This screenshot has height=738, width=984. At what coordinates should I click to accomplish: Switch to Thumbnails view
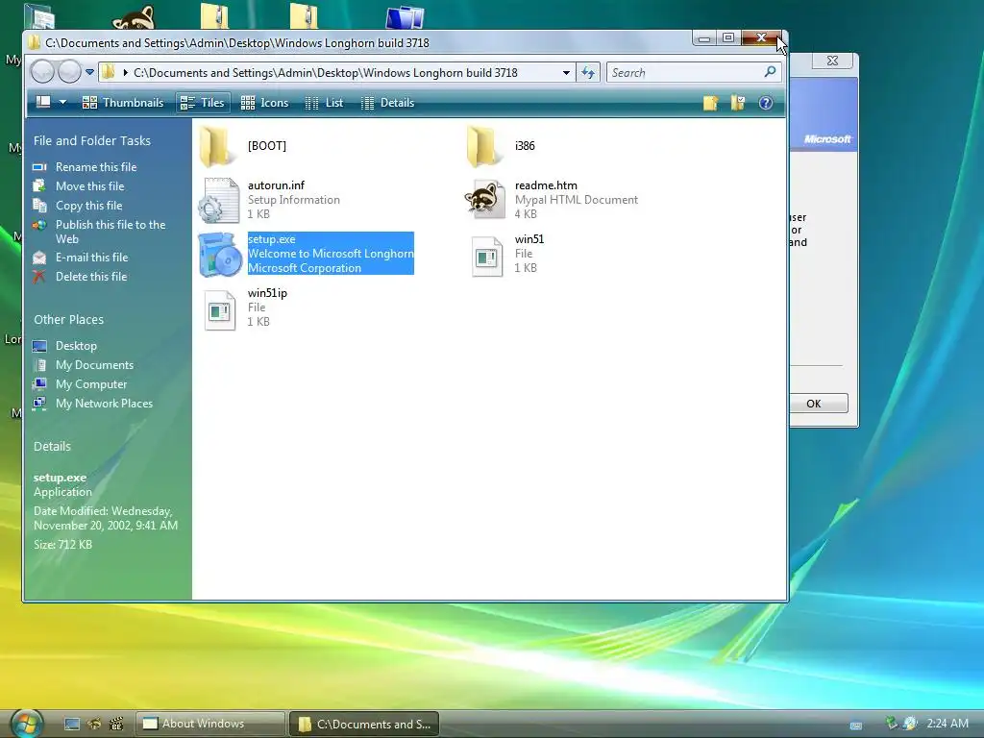(123, 102)
